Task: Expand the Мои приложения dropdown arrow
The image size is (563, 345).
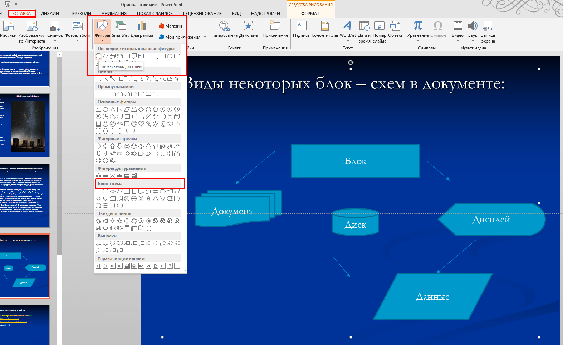Action: [x=205, y=37]
